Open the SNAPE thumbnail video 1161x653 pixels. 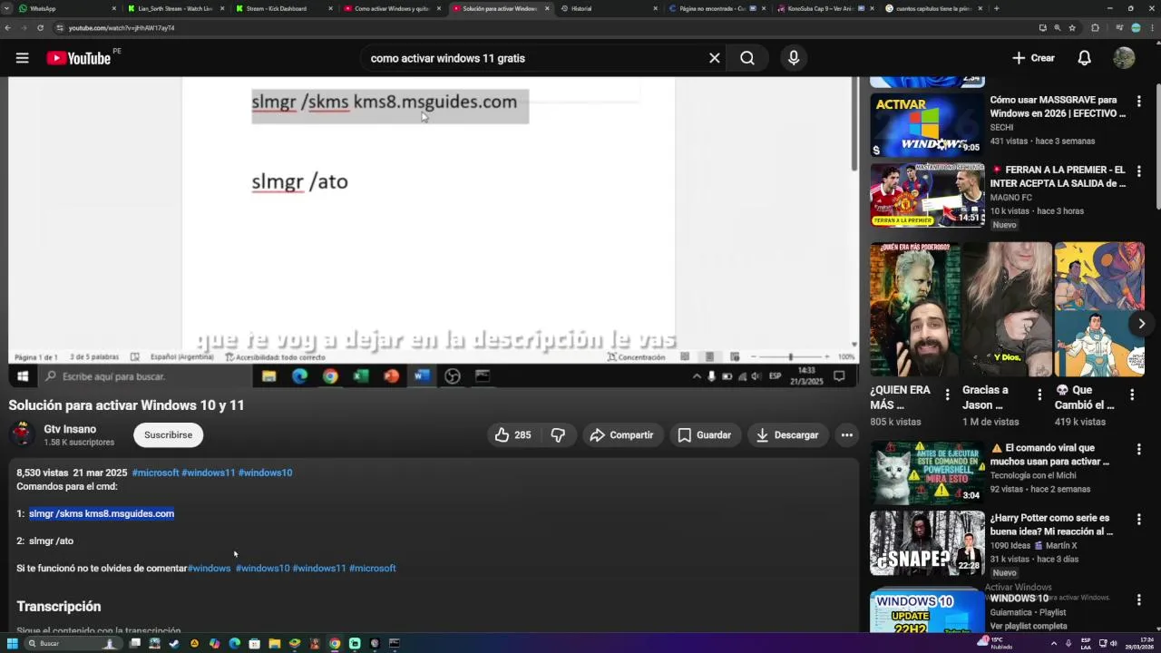pos(927,543)
